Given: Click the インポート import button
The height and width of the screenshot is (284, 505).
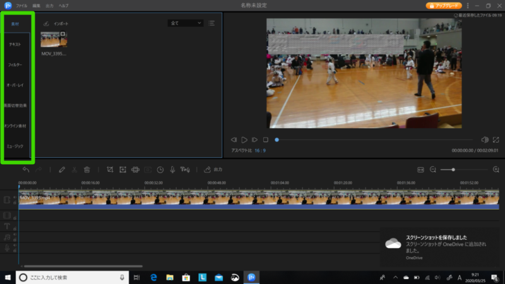Looking at the screenshot, I should tap(56, 23).
